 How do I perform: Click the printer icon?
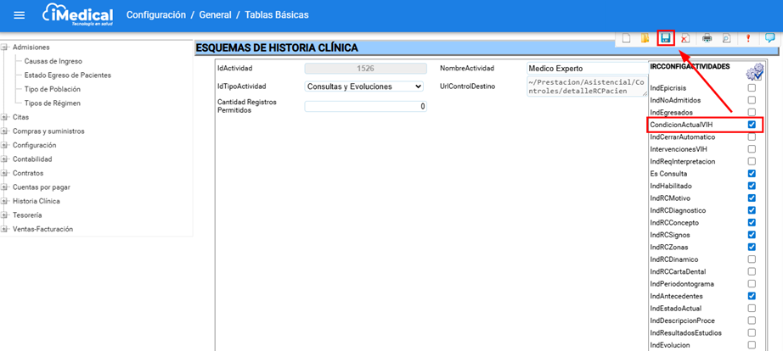(x=707, y=38)
